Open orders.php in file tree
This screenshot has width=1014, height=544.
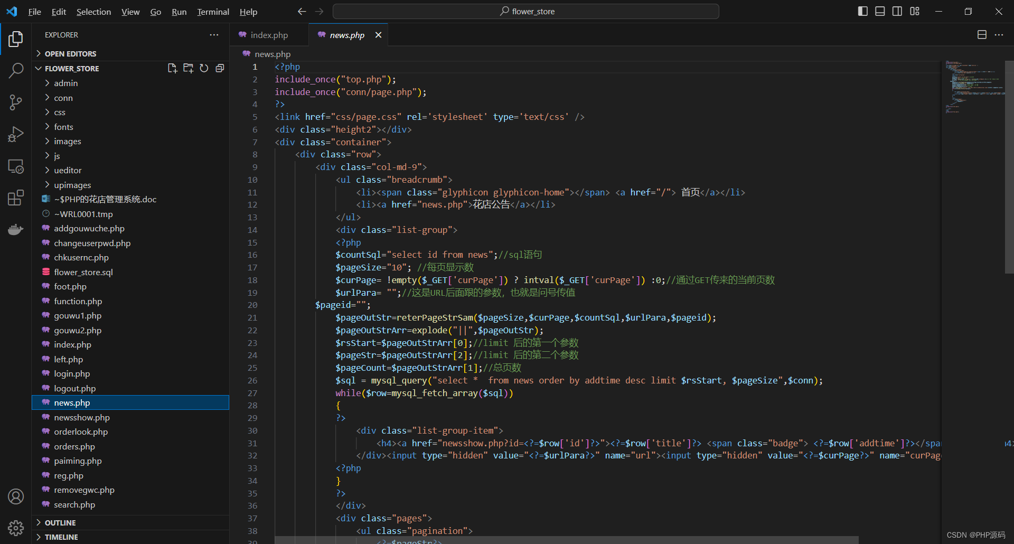click(x=130, y=446)
